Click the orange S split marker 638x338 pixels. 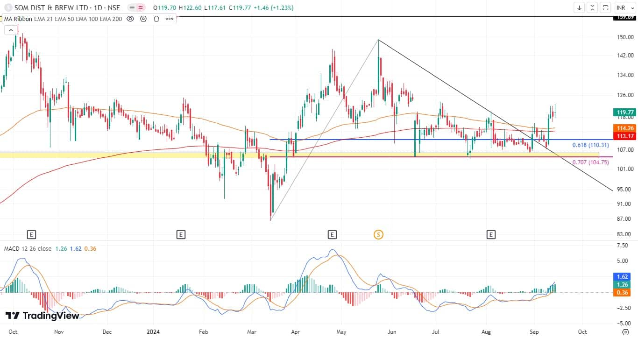379,234
